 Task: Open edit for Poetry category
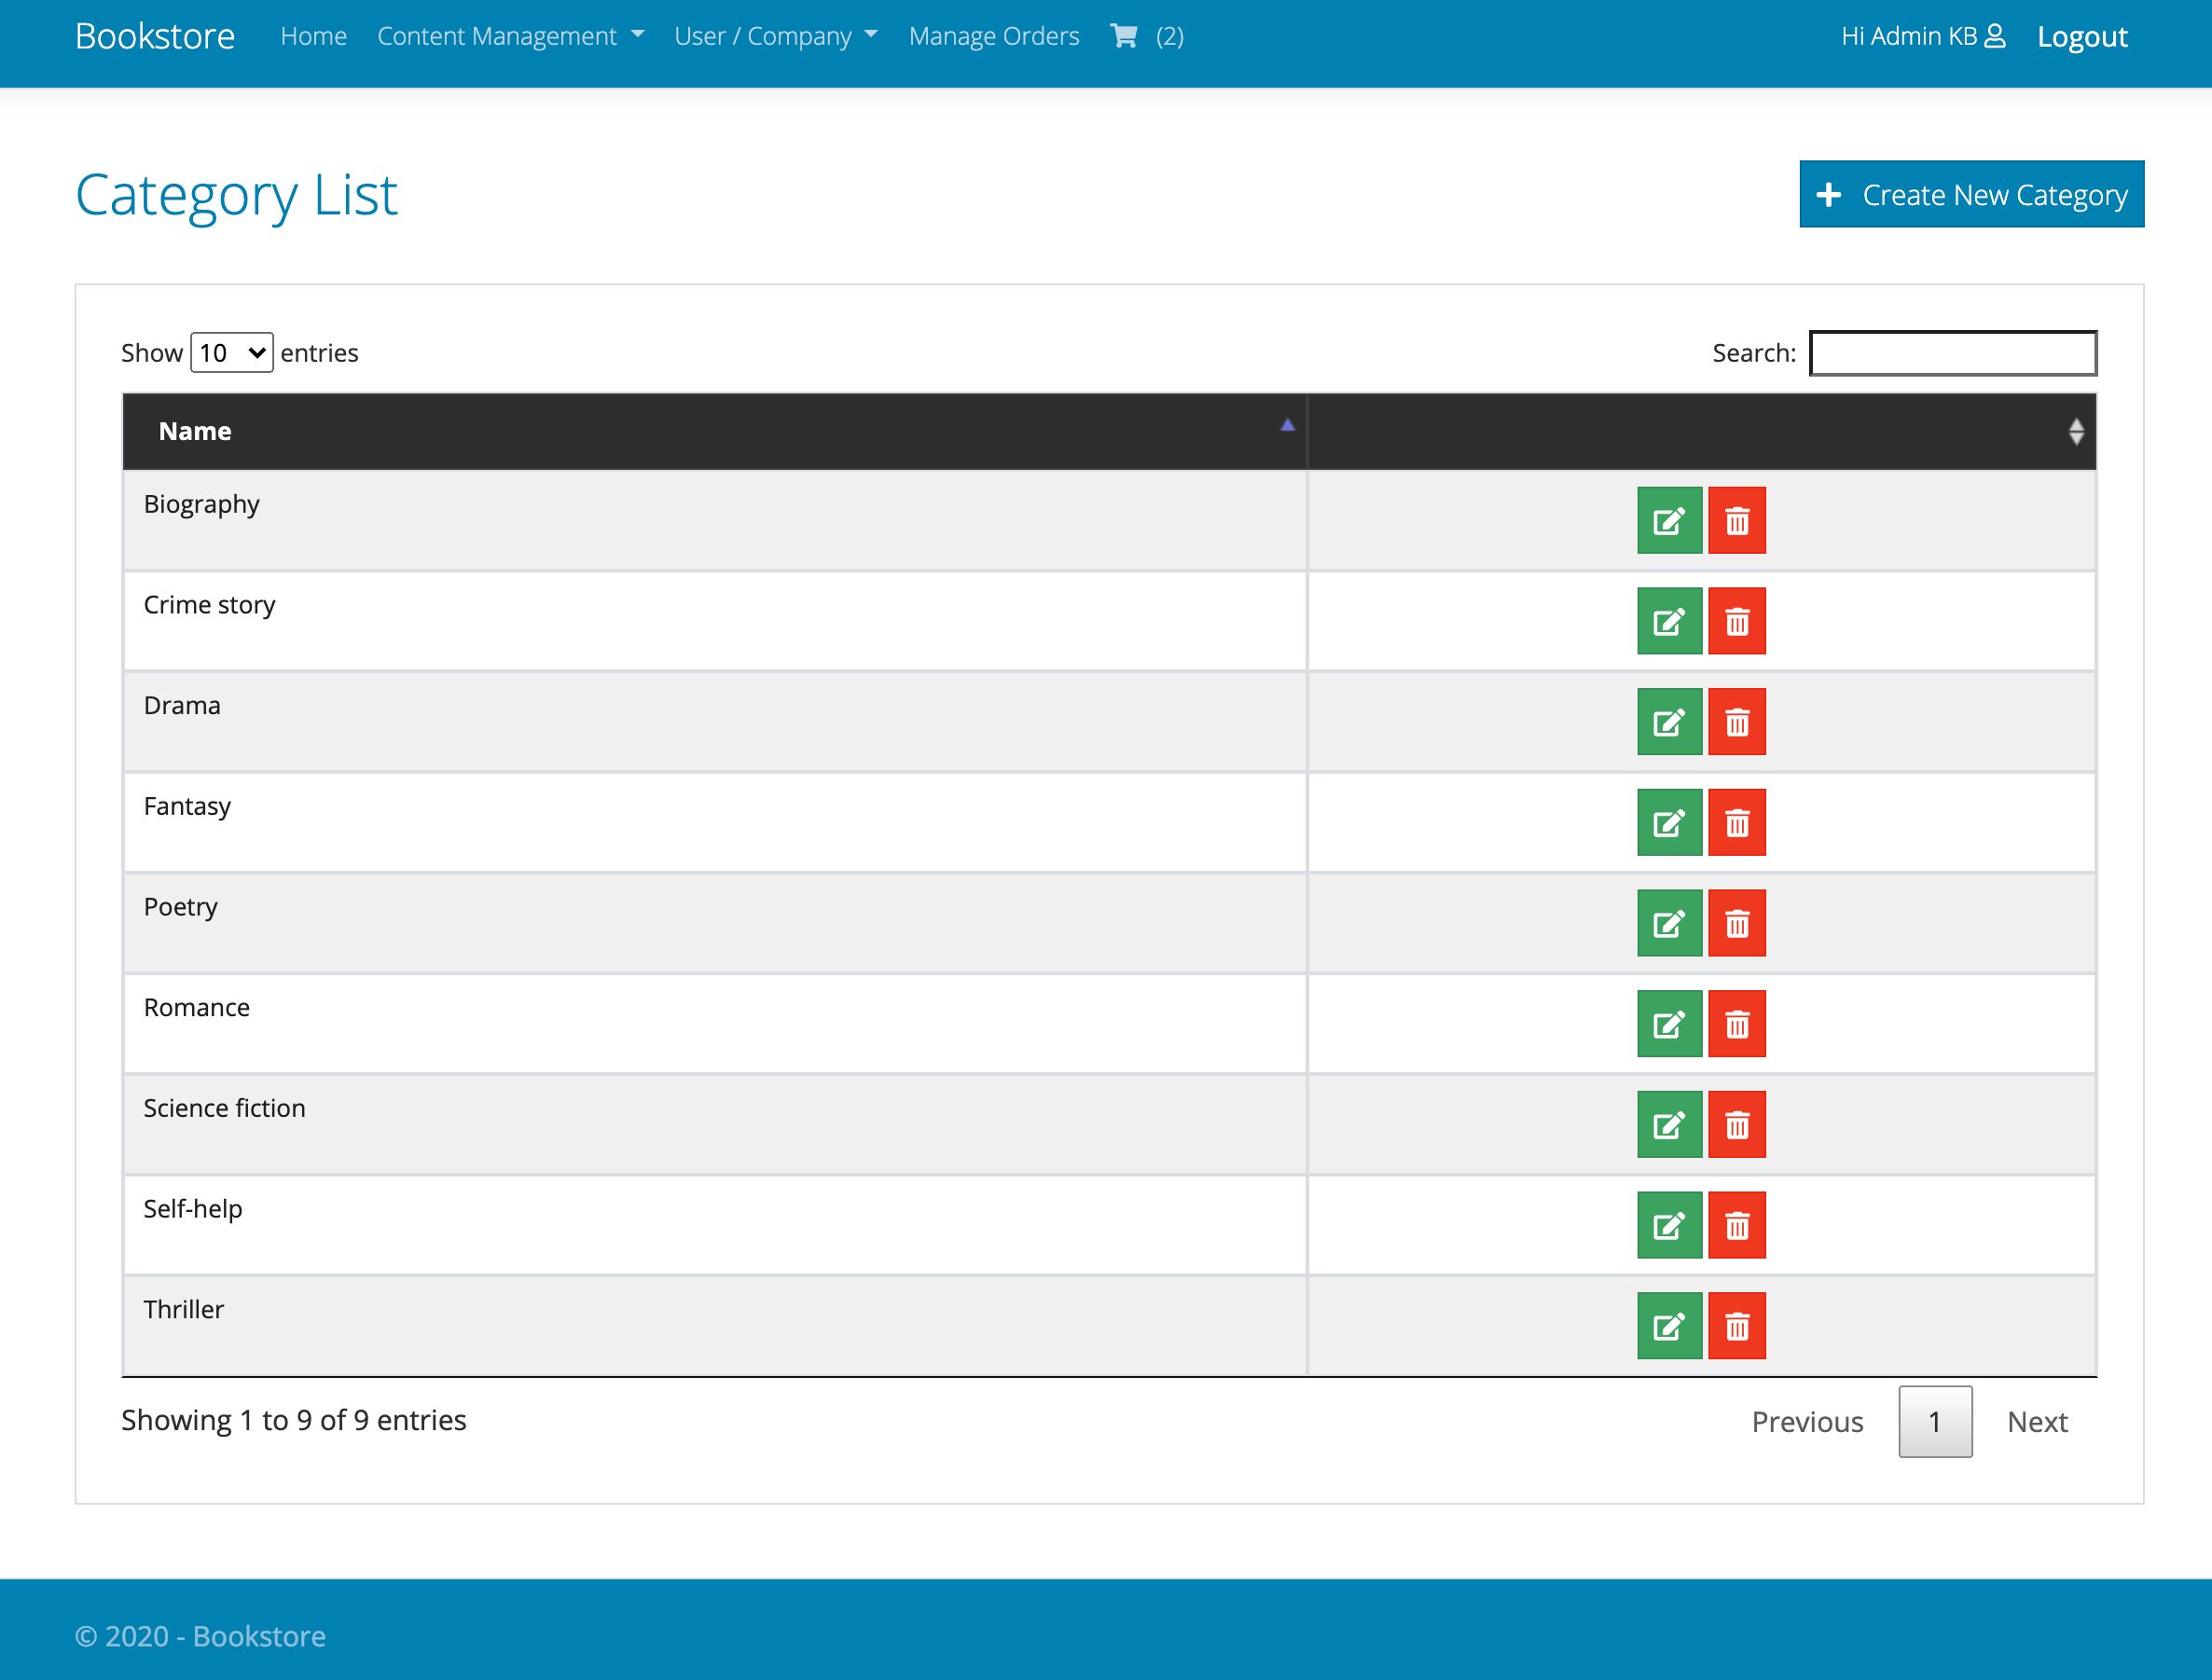coord(1668,923)
